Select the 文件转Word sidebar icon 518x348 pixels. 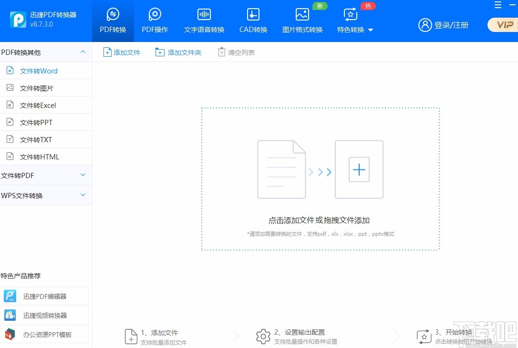coord(10,70)
